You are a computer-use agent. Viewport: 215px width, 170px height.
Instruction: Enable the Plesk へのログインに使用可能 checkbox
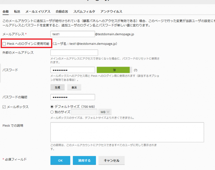click(4, 44)
